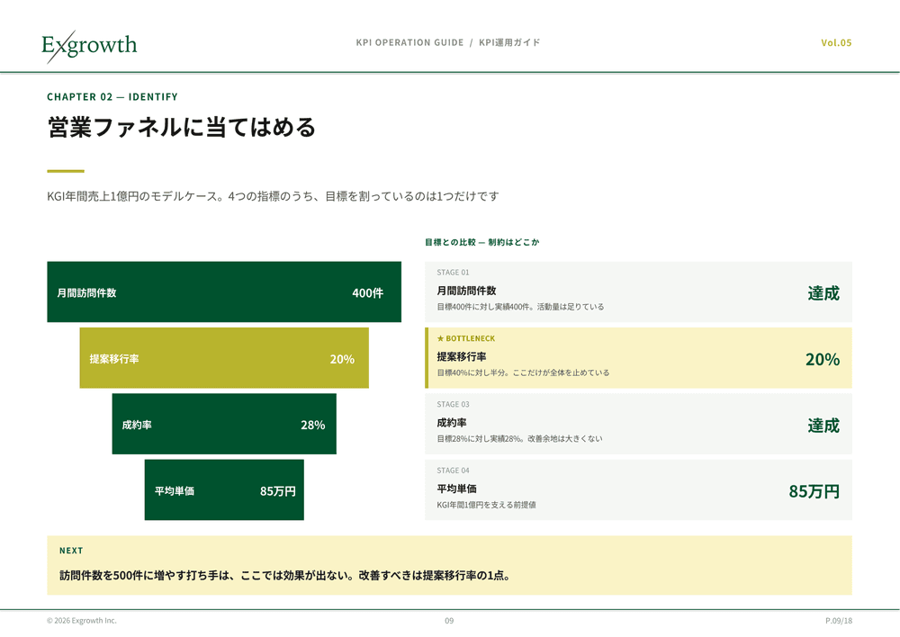Select the '成約率' funnel bar
Image resolution: width=900 pixels, height=637 pixels.
[x=224, y=424]
